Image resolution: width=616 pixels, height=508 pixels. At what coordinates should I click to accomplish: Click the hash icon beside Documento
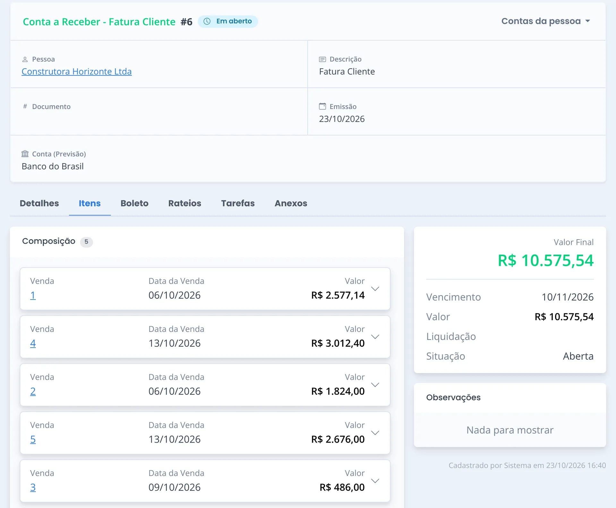coord(25,106)
